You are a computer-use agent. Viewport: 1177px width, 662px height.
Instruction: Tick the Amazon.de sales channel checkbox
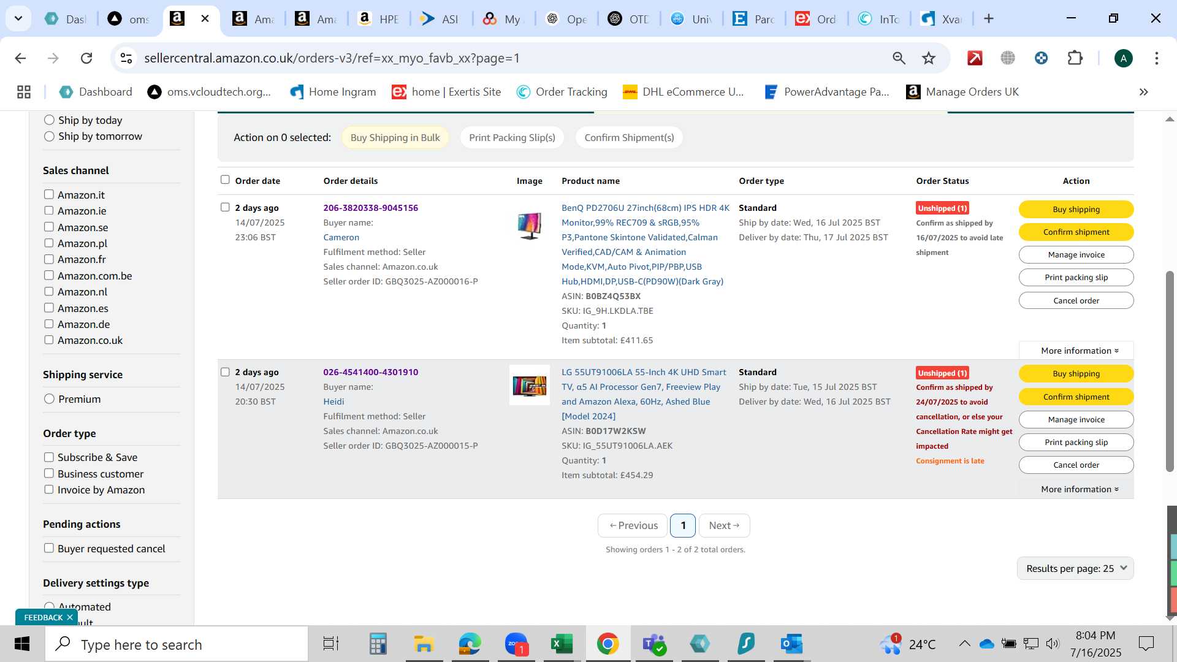click(49, 324)
